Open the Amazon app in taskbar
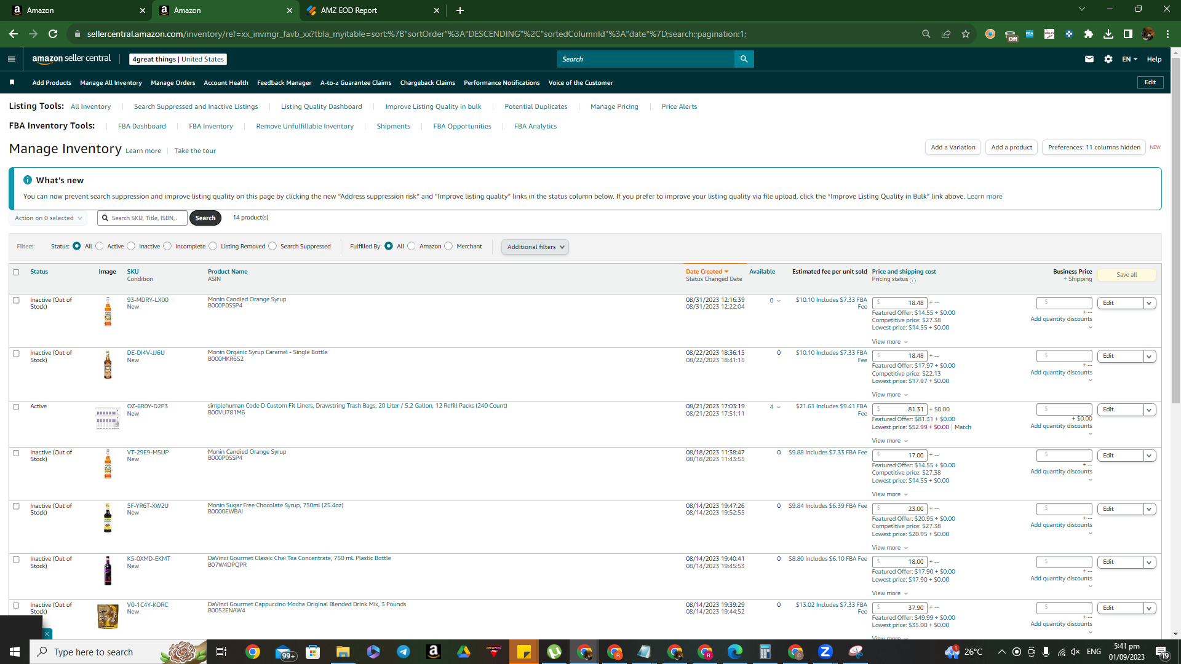Viewport: 1181px width, 664px height. click(434, 652)
